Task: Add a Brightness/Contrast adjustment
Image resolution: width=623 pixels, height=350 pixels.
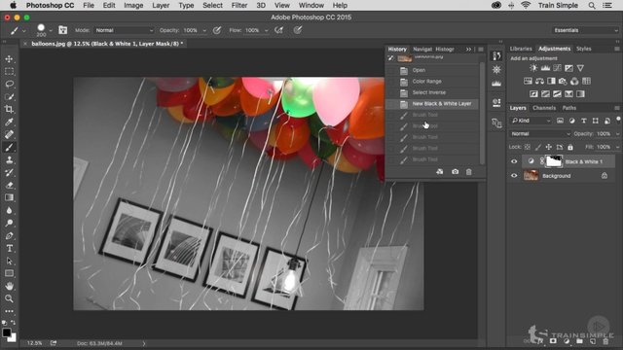Action: [533, 68]
